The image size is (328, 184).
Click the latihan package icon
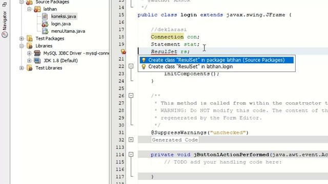pos(37,9)
